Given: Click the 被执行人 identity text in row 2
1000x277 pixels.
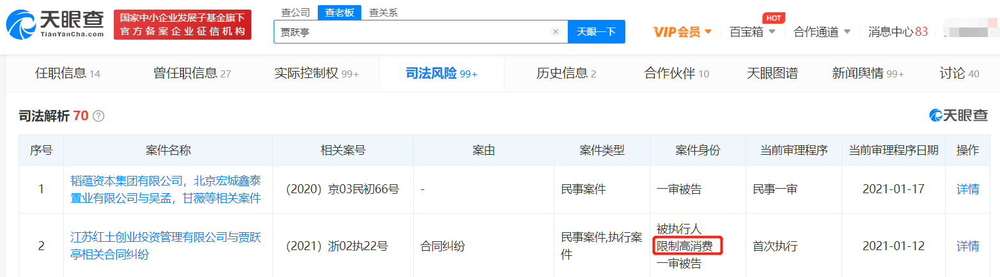Looking at the screenshot, I should point(679,228).
